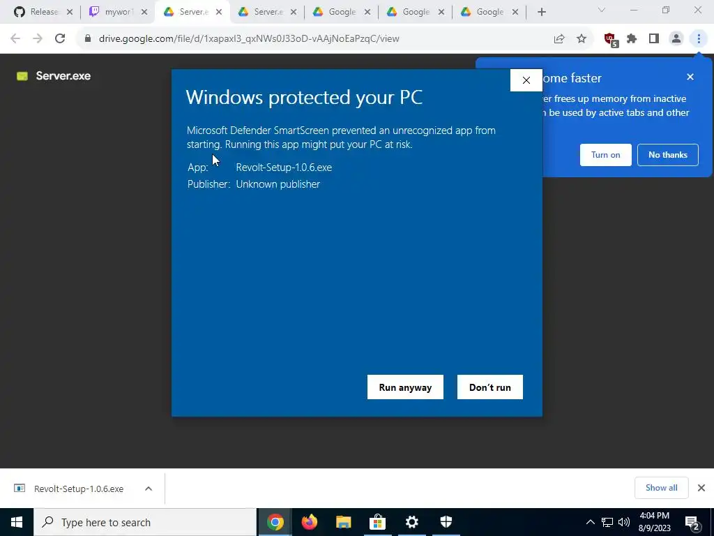The height and width of the screenshot is (536, 714).
Task: Open the tab search dropdown
Action: (602, 10)
